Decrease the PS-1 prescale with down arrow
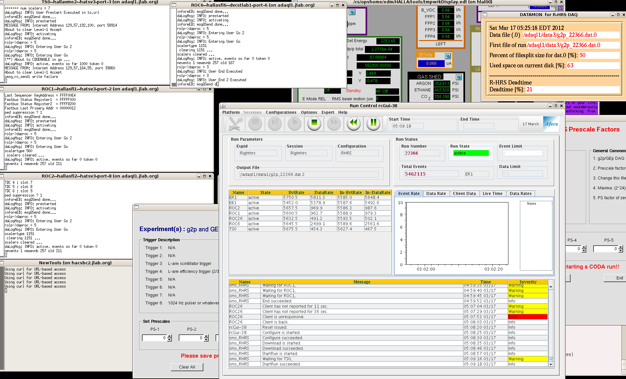 point(169,340)
